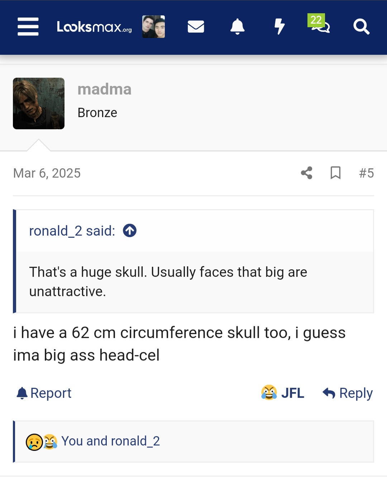The width and height of the screenshot is (387, 478).
Task: Jump to ronald_2's original post arrow
Action: pos(130,231)
